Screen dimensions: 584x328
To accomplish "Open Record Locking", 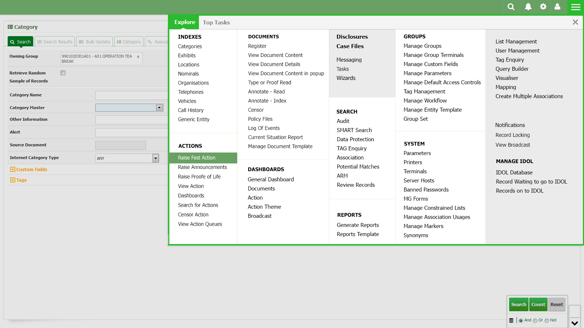I will (x=512, y=135).
